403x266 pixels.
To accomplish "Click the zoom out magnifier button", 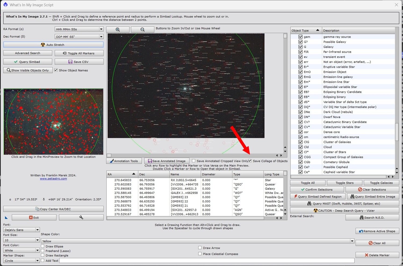I will click(x=142, y=30).
